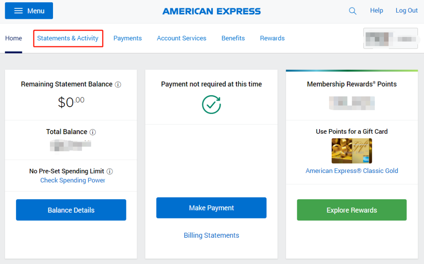Open the Rewards tab
The image size is (424, 264).
pos(272,38)
